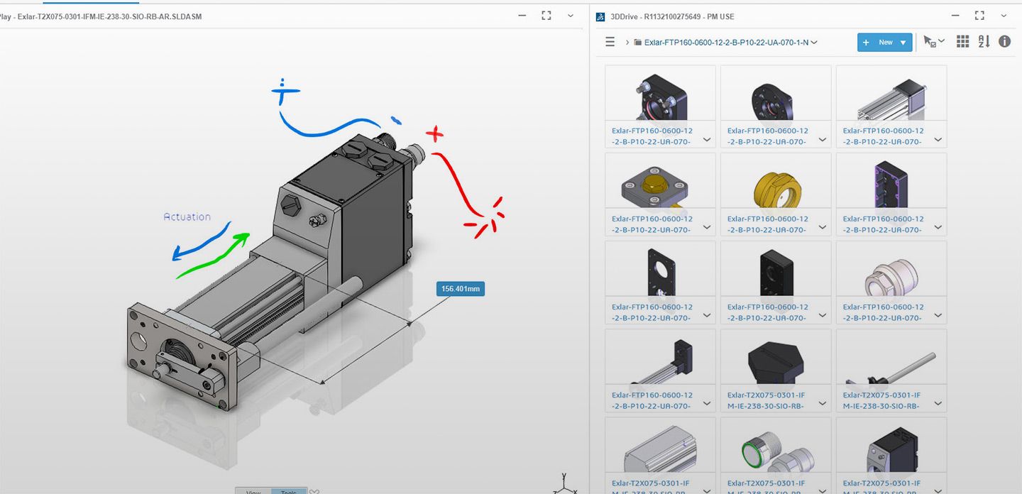Image resolution: width=1022 pixels, height=494 pixels.
Task: Select the purple plate part thumbnail
Action: click(x=891, y=182)
